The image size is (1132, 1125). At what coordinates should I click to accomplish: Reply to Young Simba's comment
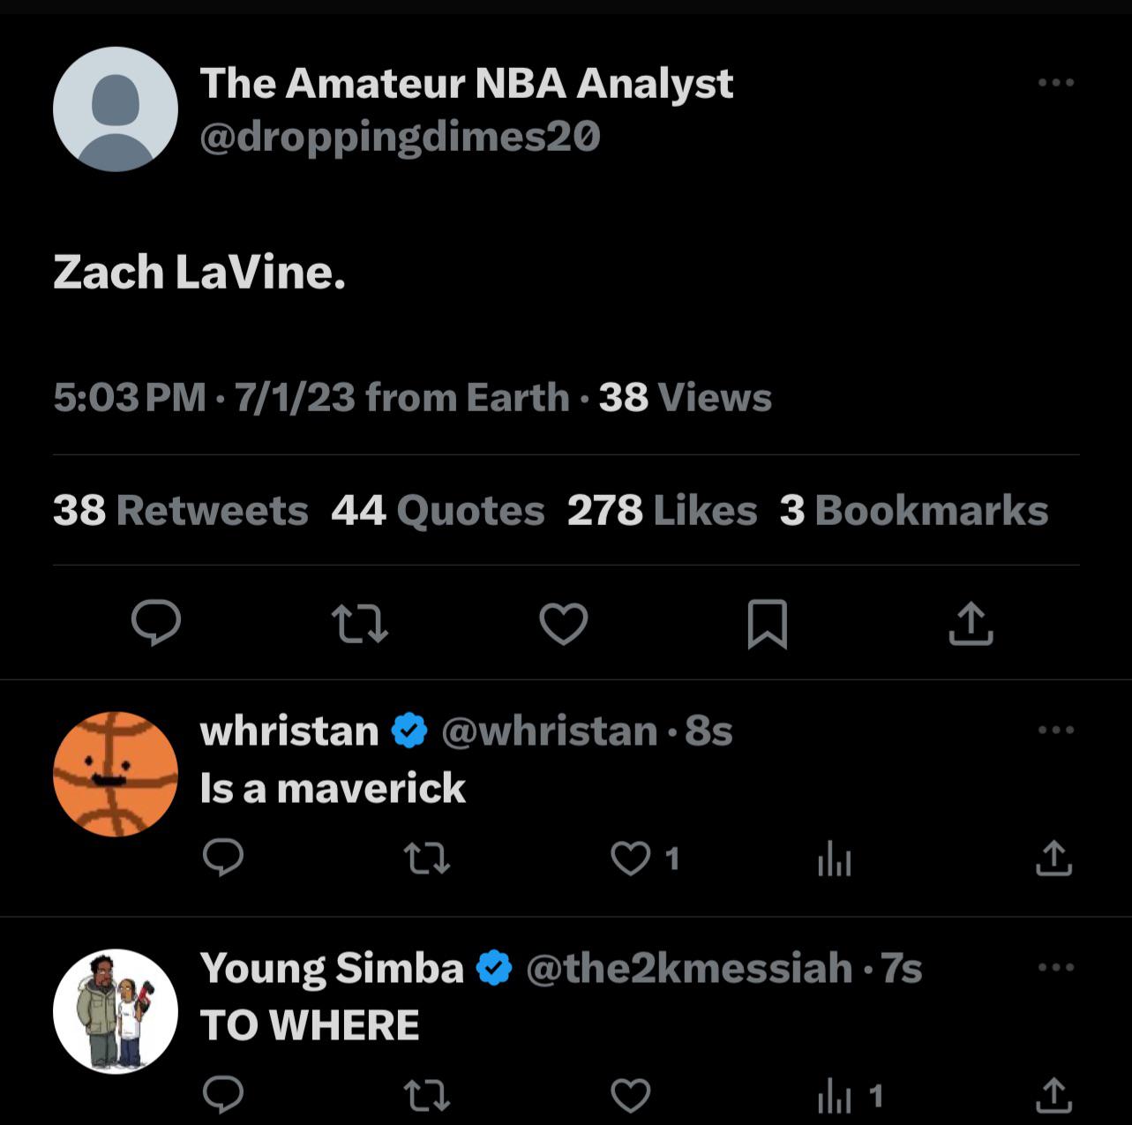pyautogui.click(x=223, y=1095)
